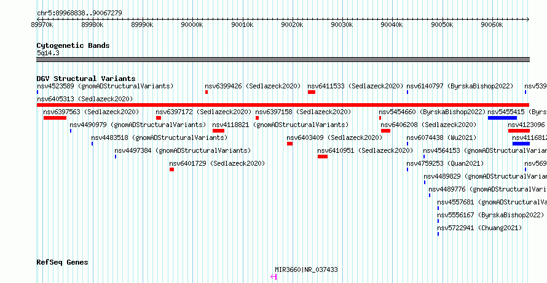
Task: Click the 89980k ruler tick label
Action: point(92,25)
